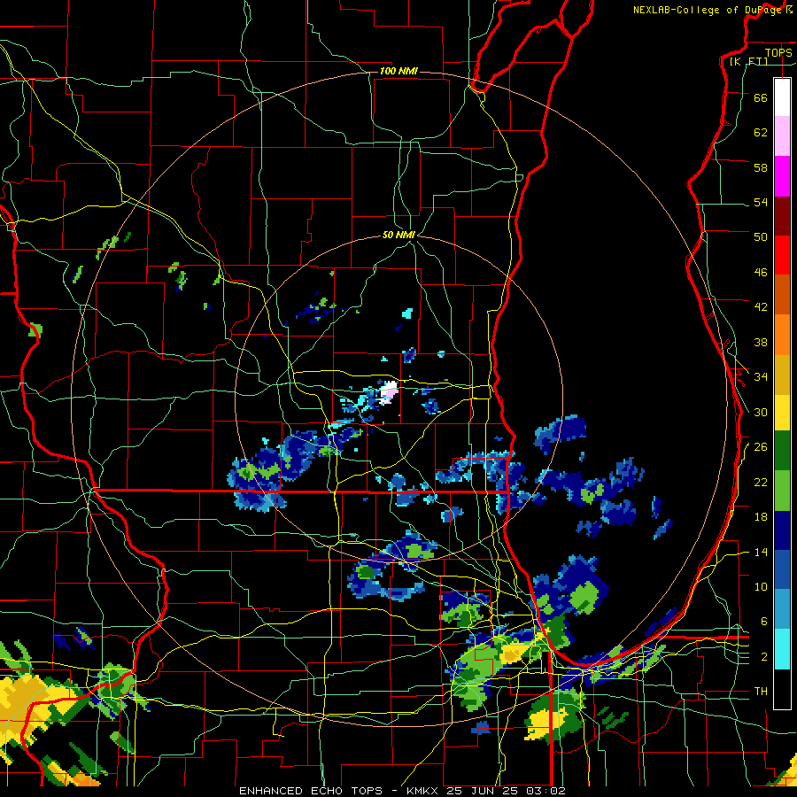Select the bright red legend swatch
Viewport: 797px width, 797px height.
point(782,255)
